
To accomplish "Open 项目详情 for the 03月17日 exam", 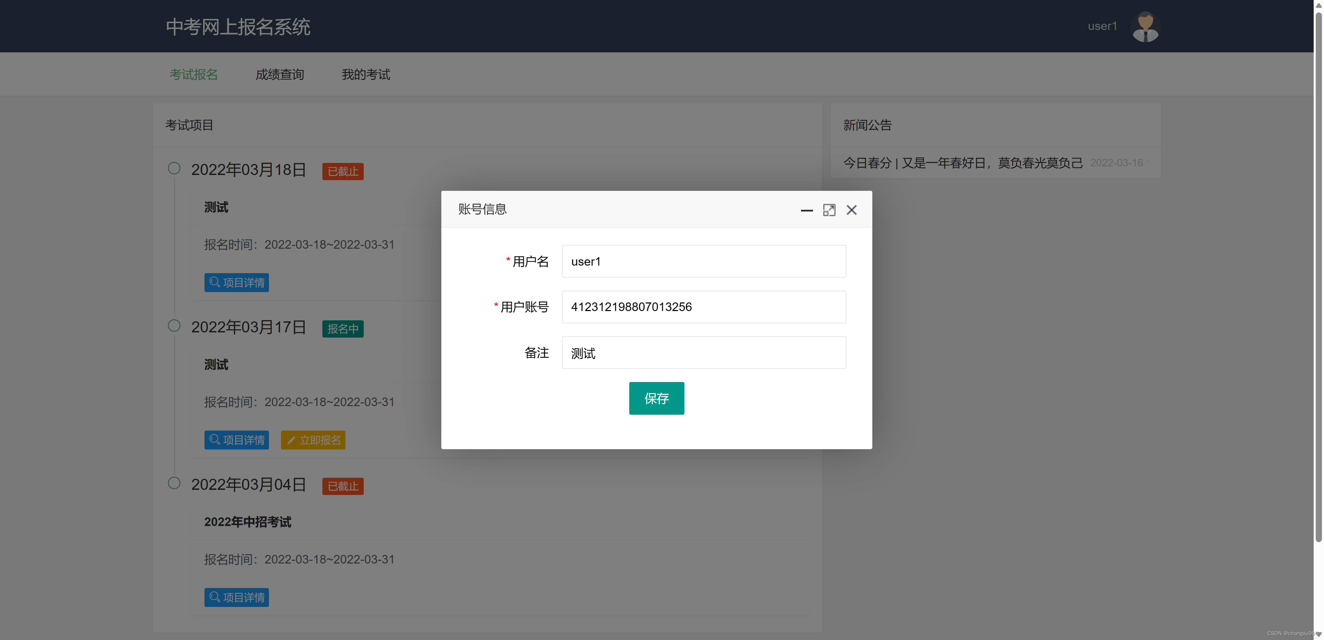I will 237,440.
